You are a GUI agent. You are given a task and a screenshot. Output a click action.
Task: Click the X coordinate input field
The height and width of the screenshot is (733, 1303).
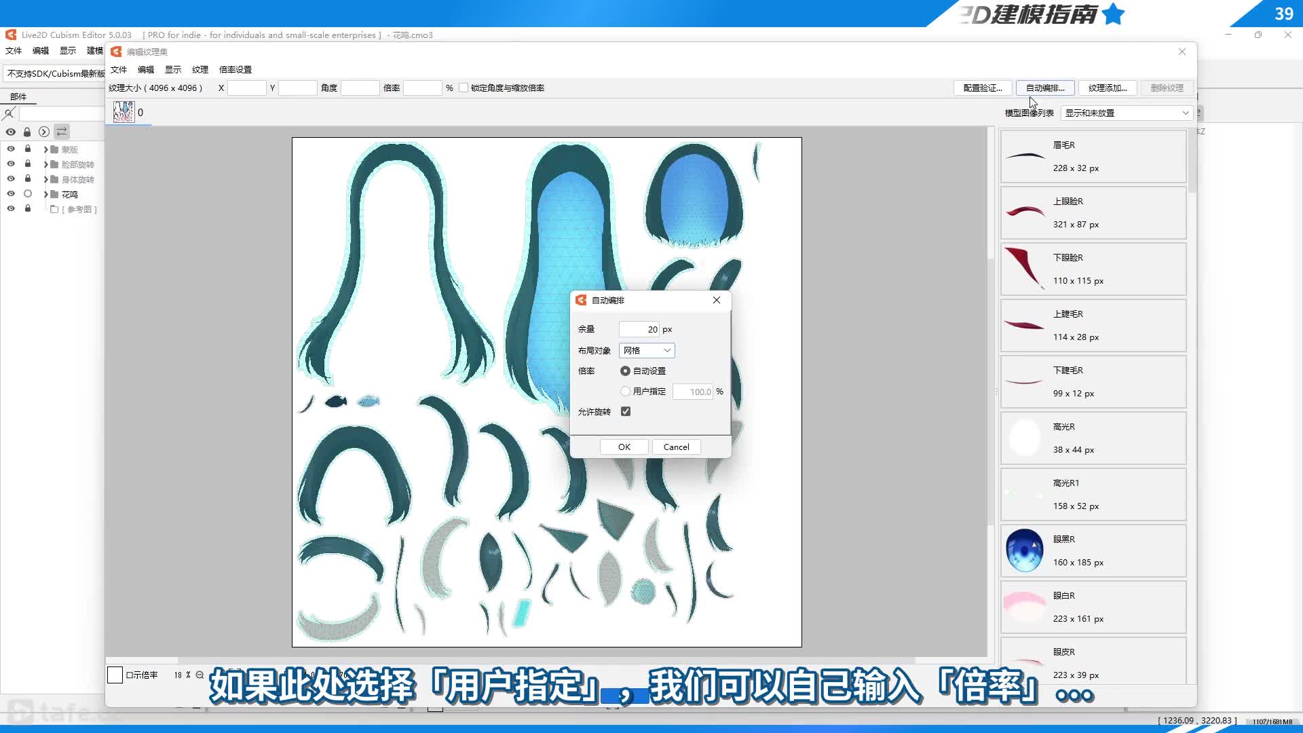pos(246,88)
